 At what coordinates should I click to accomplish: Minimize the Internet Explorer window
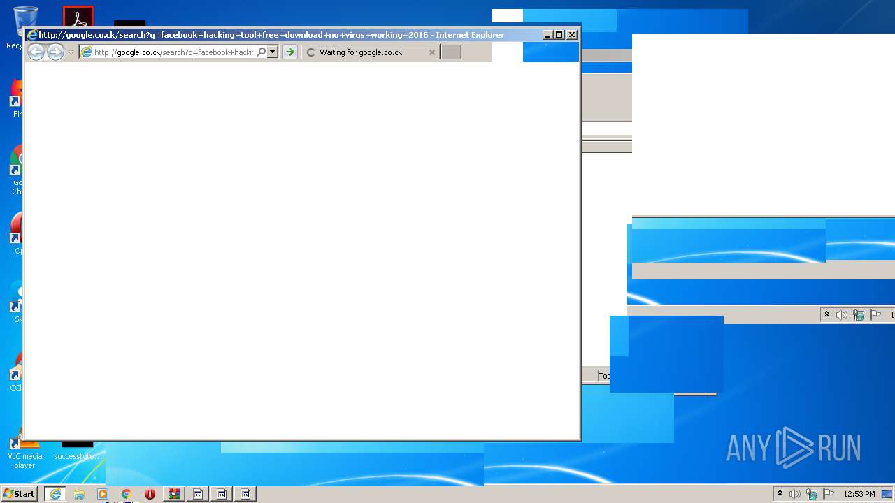[x=547, y=35]
